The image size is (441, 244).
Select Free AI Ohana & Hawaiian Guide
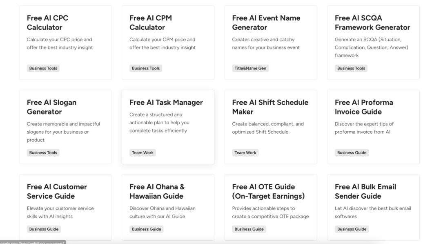[157, 191]
